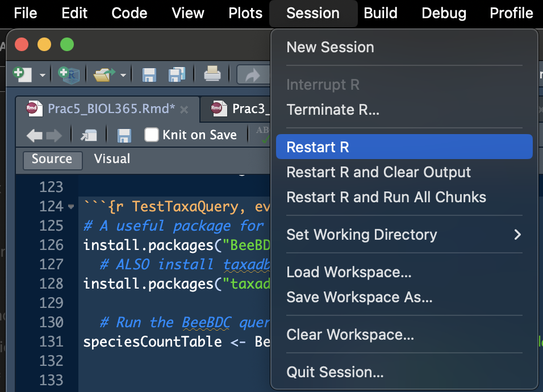Close the Prac5_BIOL365.Rmd tab
The image size is (543, 392).
(184, 110)
